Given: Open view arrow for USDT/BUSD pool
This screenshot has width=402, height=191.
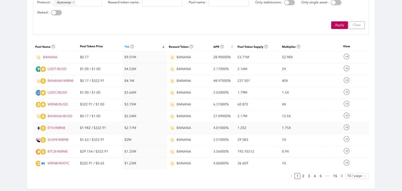Looking at the screenshot, I should click(346, 69).
